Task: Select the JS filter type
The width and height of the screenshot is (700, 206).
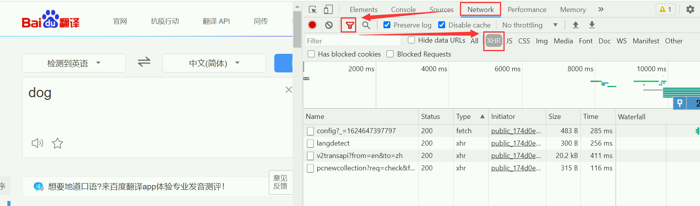Action: click(509, 41)
